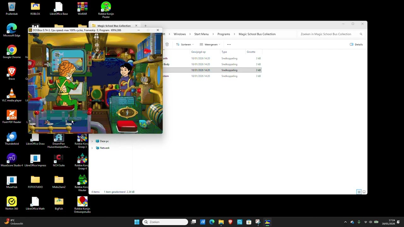Image resolution: width=404 pixels, height=227 pixels.
Task: Open File Explorer from the taskbar
Action: (221, 222)
